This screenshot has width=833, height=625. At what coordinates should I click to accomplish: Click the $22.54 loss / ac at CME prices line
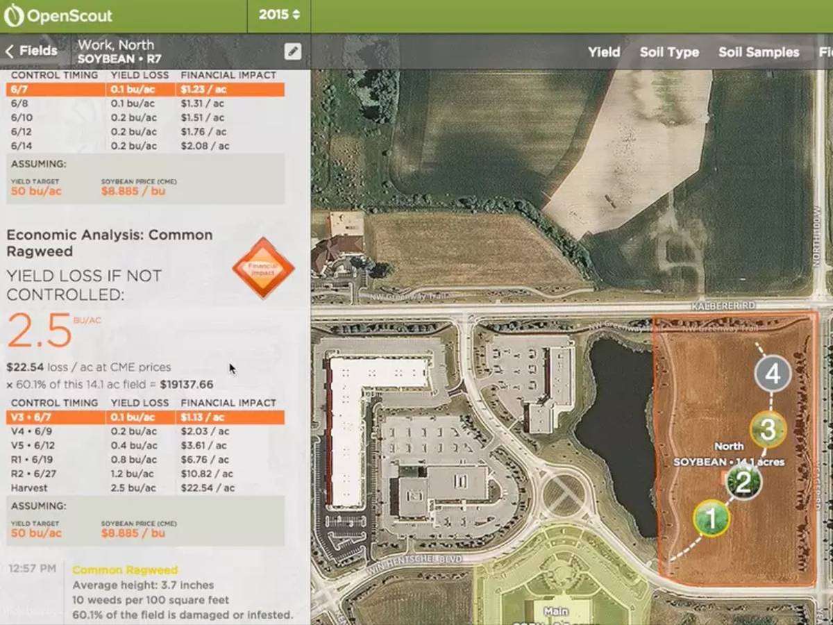pos(89,367)
